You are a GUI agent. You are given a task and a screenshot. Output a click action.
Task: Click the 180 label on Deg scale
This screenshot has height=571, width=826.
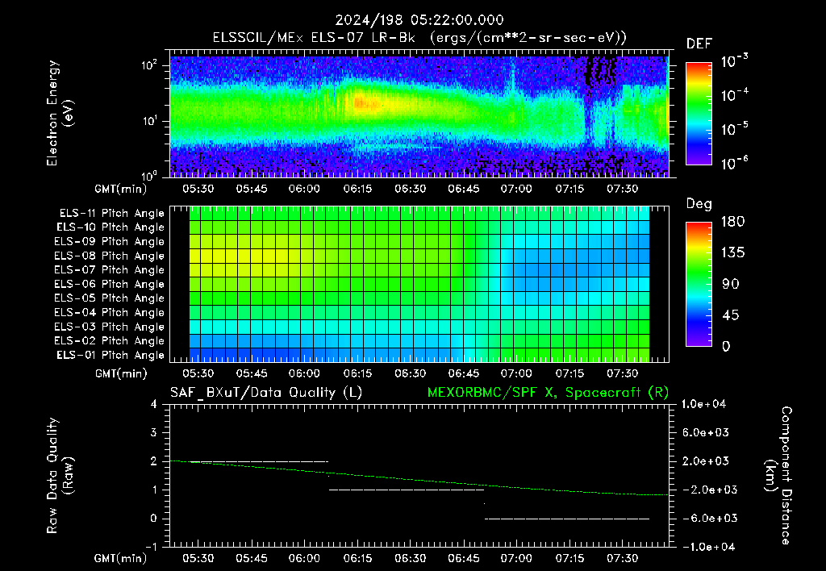[x=732, y=222]
